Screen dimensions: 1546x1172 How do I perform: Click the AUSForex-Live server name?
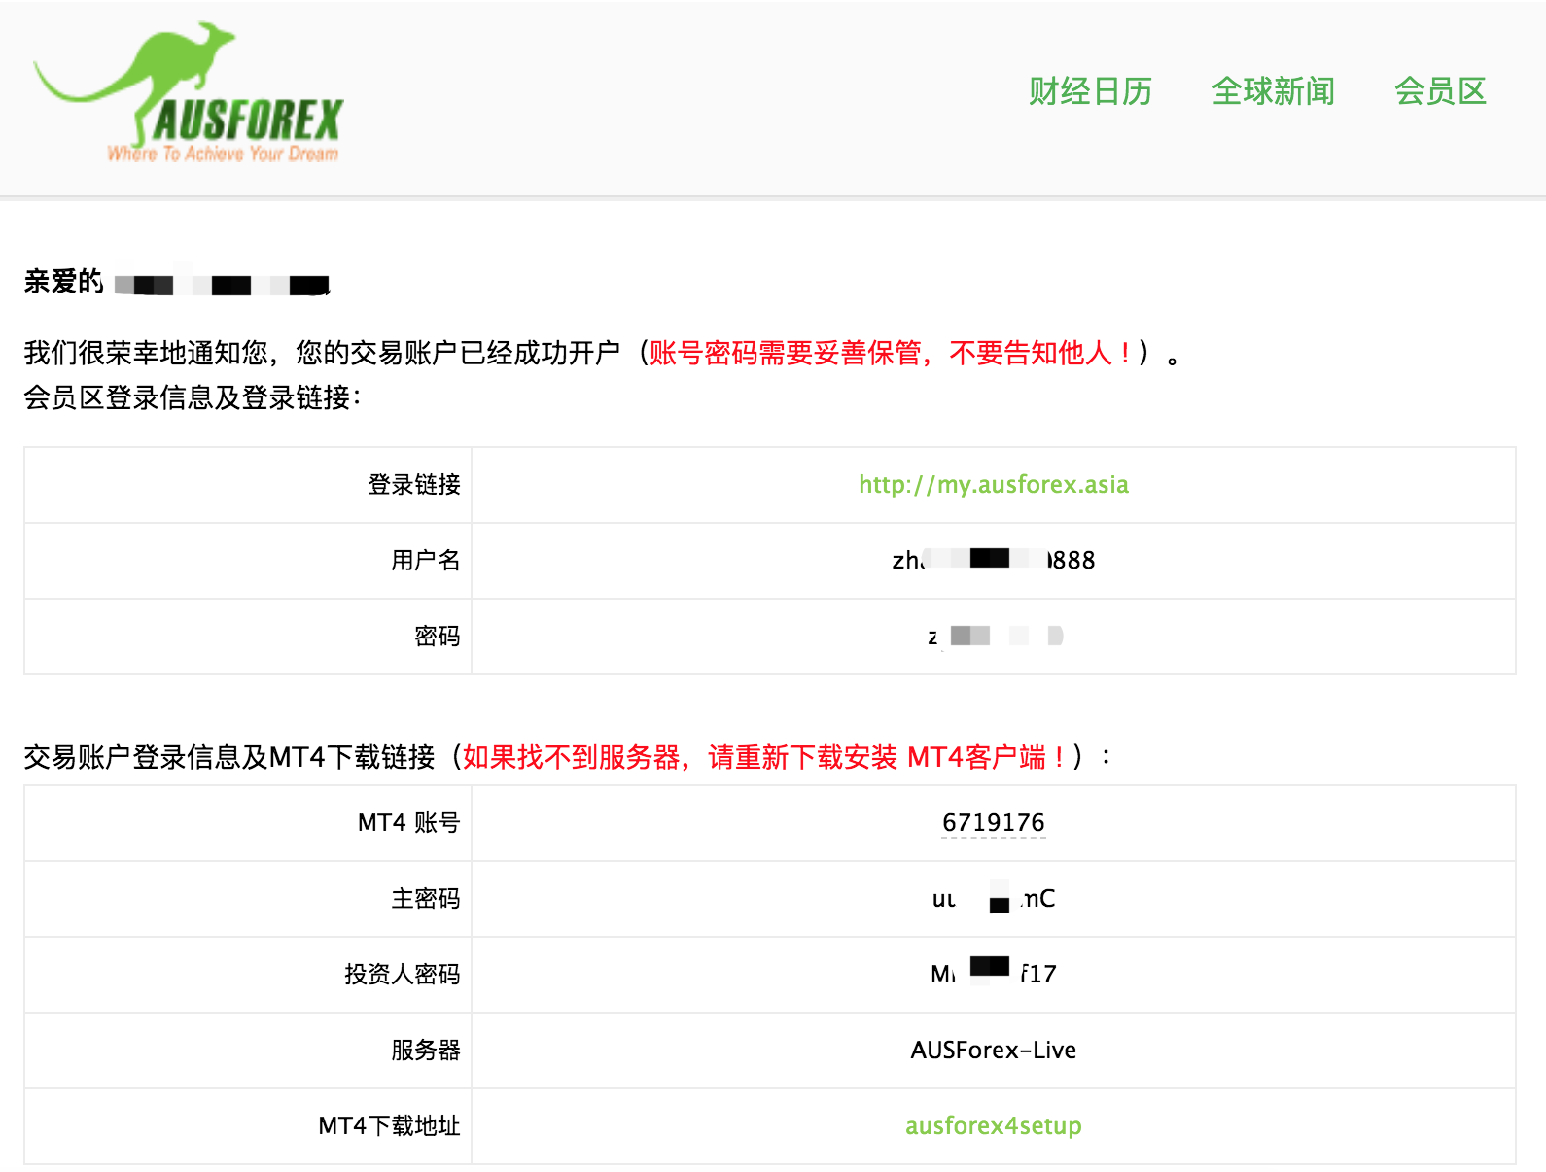pos(993,1051)
